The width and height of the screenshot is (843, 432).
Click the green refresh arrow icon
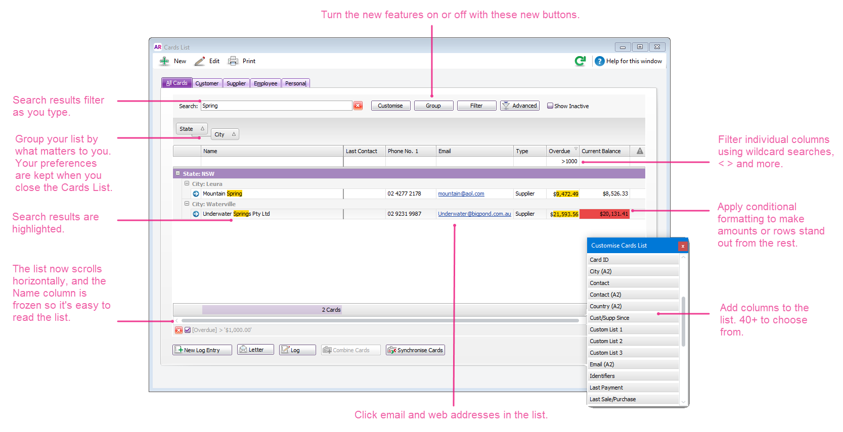tap(580, 61)
